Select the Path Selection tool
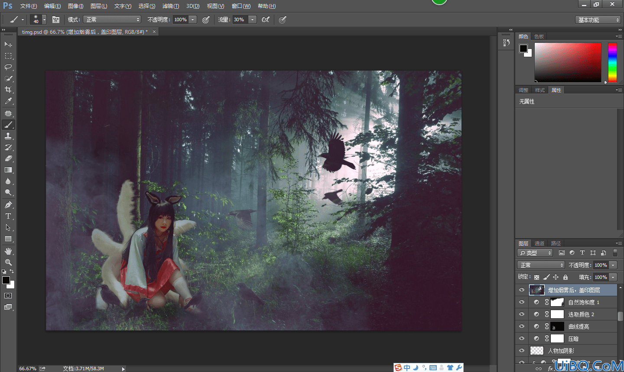This screenshot has width=624, height=372. coord(8,227)
